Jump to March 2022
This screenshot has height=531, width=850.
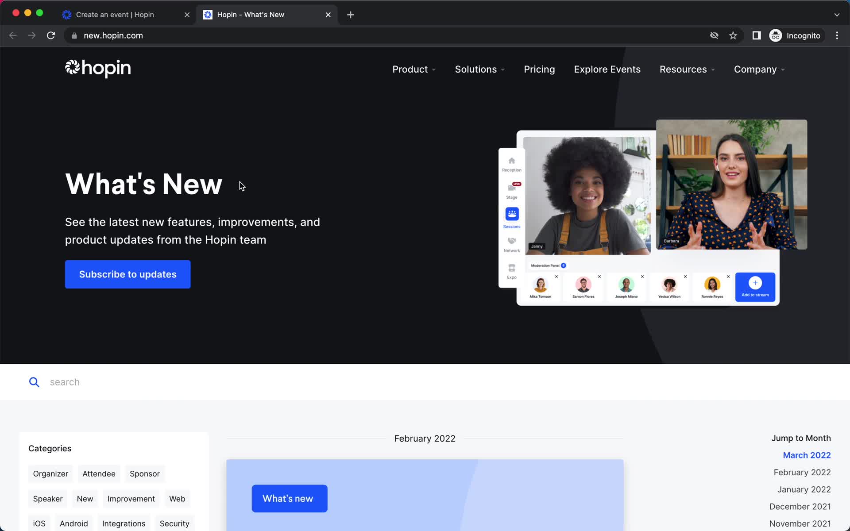click(x=807, y=455)
